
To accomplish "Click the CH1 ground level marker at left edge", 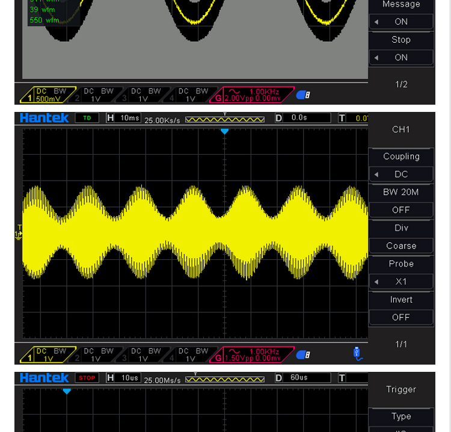I will pos(19,234).
